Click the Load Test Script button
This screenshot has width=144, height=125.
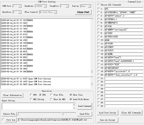click(x=107, y=113)
